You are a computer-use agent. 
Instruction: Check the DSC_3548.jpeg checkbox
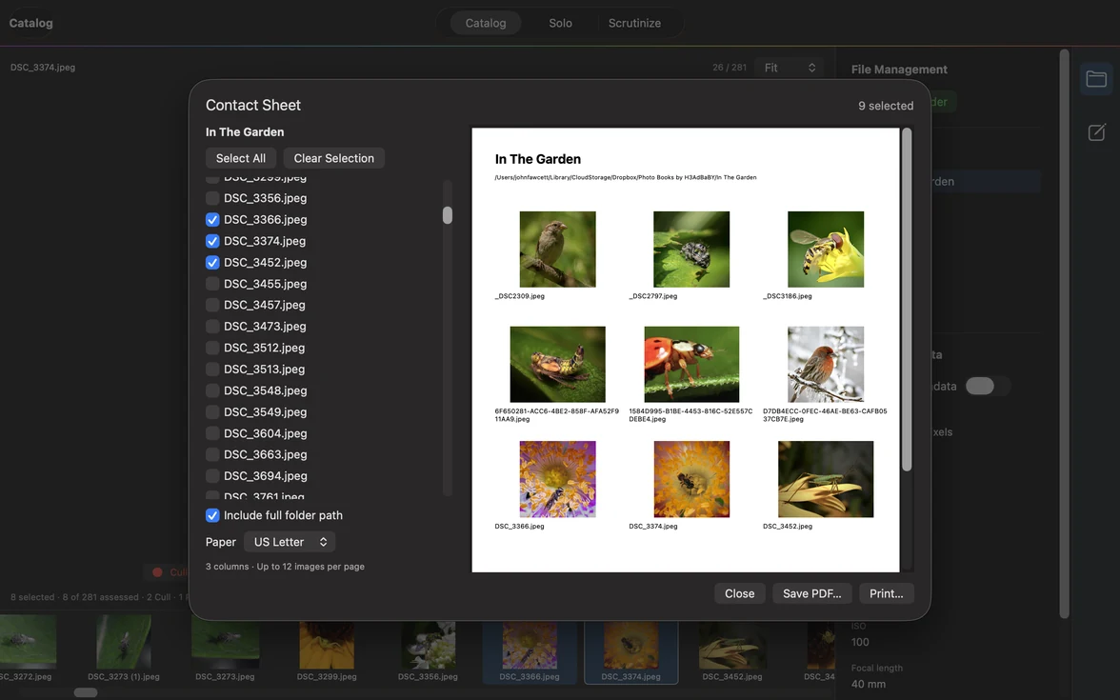coord(212,390)
